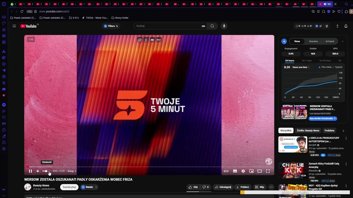The height and width of the screenshot is (198, 353).
Task: Open the Beauty News channel avatar
Action: click(x=28, y=187)
